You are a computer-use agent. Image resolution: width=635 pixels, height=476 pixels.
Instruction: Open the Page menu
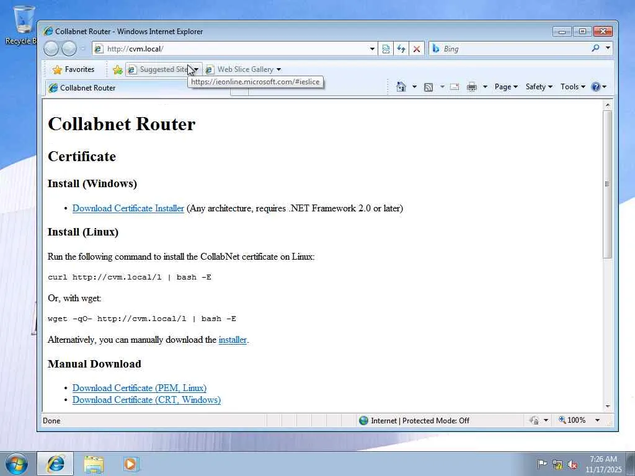(x=506, y=87)
